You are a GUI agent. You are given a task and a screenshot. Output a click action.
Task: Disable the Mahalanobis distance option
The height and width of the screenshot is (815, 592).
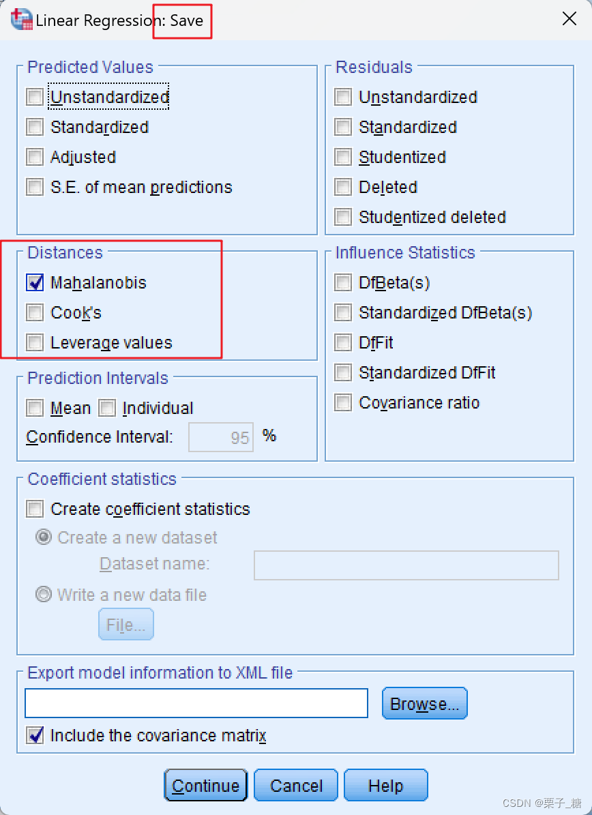click(x=35, y=282)
